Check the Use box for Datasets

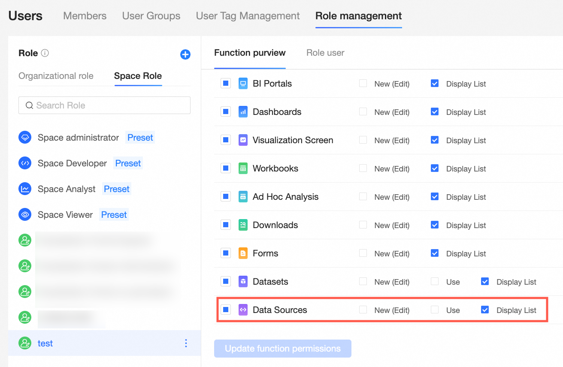[435, 282]
